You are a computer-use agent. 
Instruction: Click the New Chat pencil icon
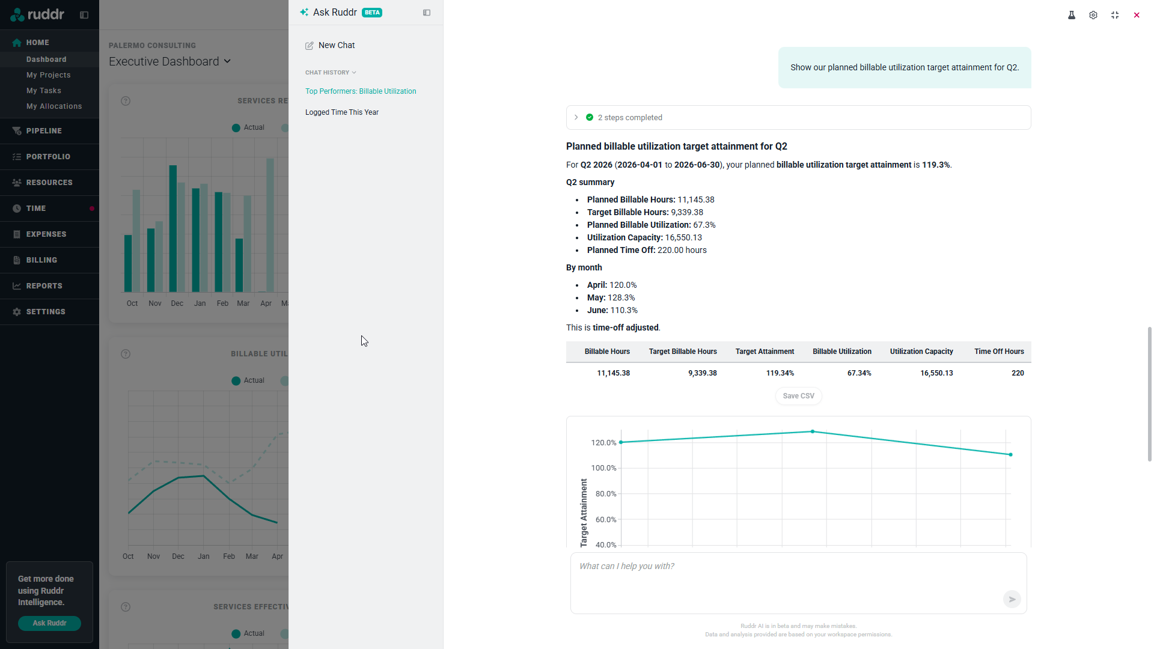point(310,46)
